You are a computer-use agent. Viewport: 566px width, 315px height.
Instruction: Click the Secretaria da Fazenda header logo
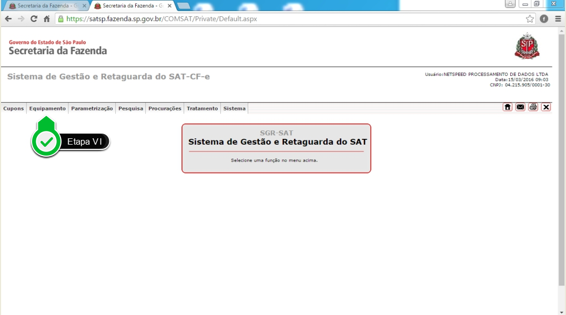[58, 48]
